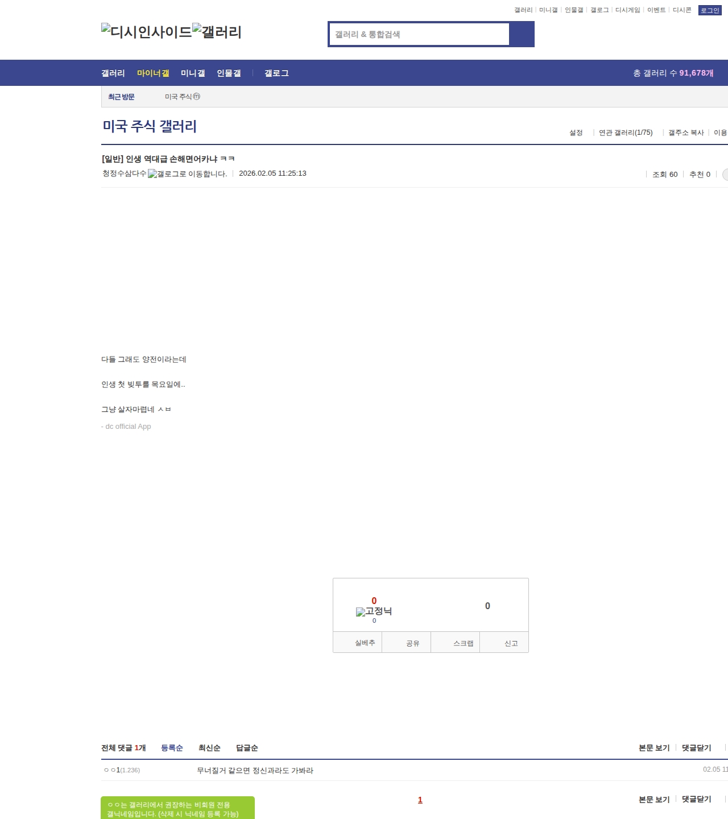Click the 고정닉 icon in the recommend box

[x=374, y=611]
